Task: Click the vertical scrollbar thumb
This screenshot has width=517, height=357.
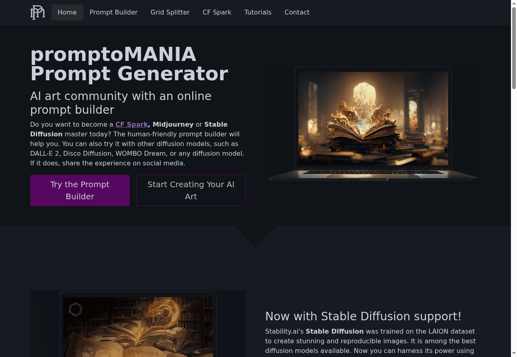Action: [514, 48]
